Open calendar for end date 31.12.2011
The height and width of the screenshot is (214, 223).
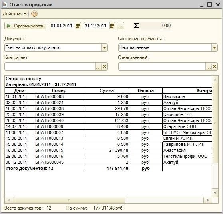click(112, 26)
